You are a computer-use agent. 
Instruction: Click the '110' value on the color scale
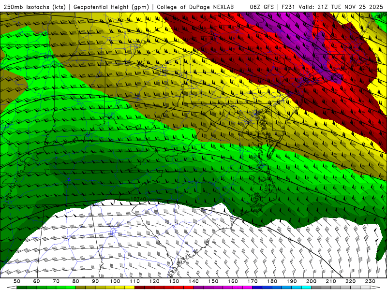click(x=134, y=281)
